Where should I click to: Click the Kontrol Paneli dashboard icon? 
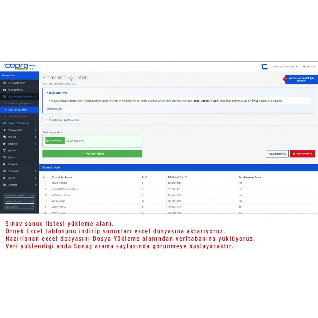coord(4,90)
